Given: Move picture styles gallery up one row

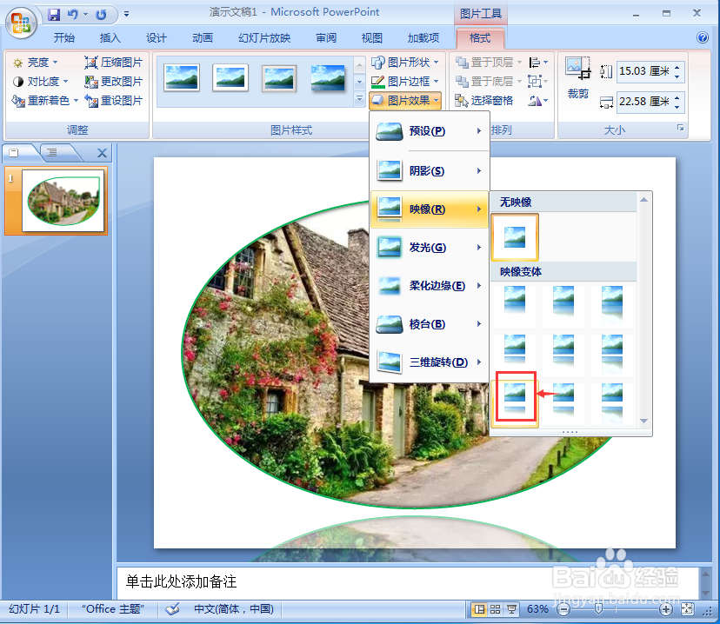Looking at the screenshot, I should click(x=359, y=65).
